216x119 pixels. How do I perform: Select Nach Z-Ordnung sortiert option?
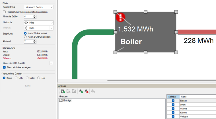25,37
